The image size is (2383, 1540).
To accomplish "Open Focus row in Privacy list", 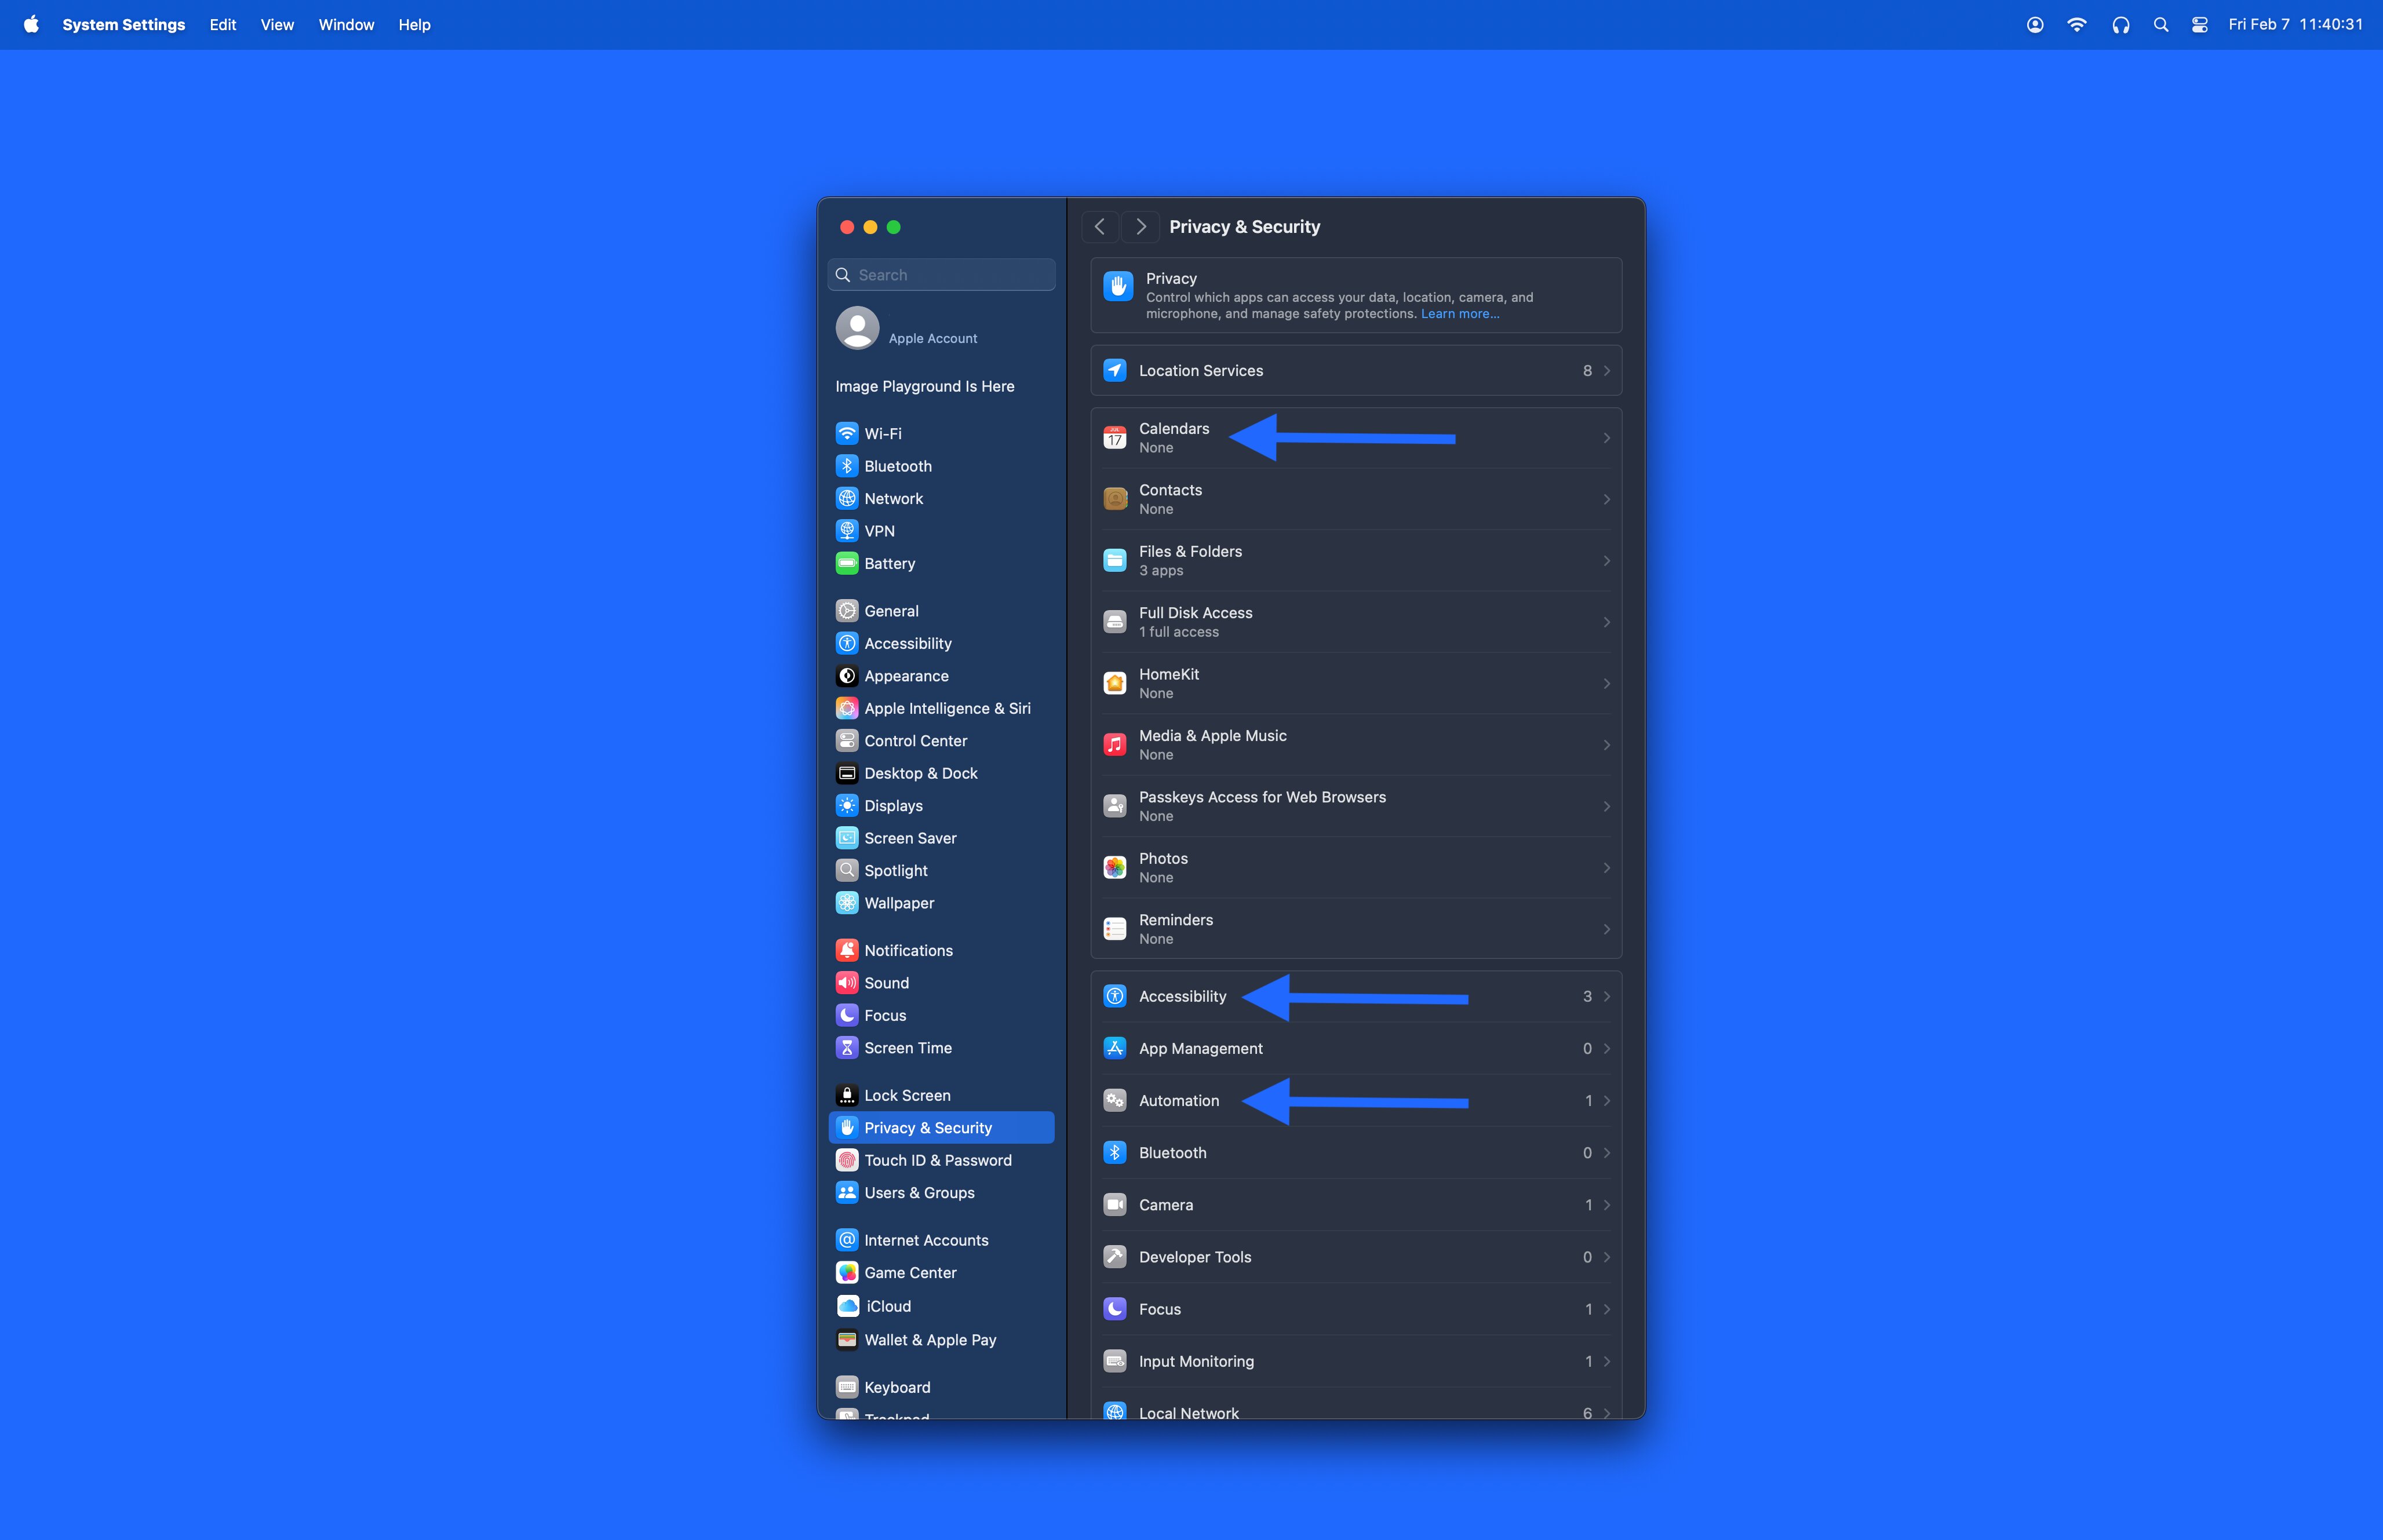I will click(x=1356, y=1309).
